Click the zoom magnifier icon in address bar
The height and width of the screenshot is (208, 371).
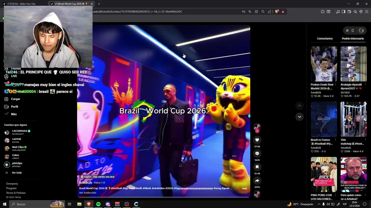263,12
